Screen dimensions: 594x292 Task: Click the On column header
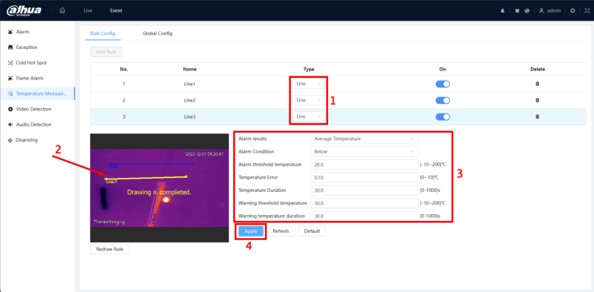point(443,69)
